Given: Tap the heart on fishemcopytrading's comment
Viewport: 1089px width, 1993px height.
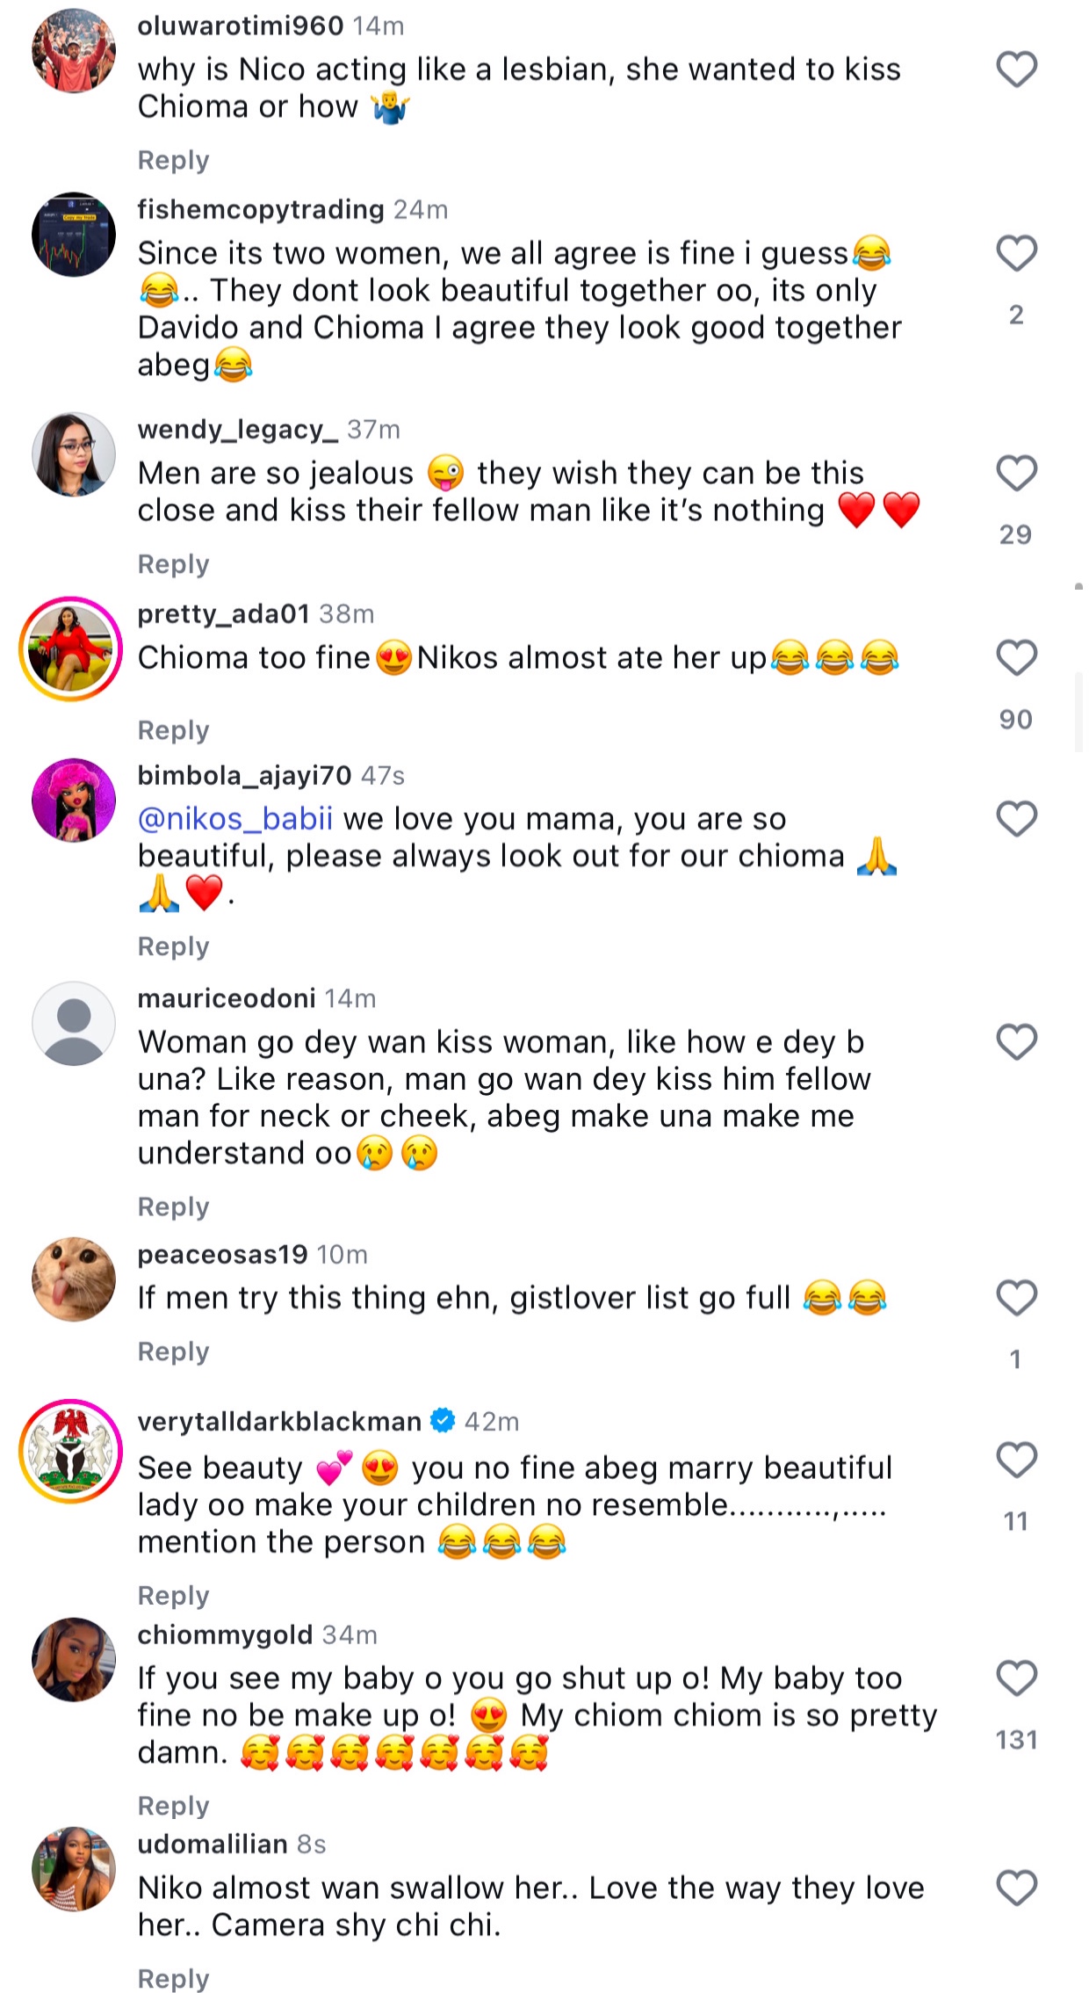Looking at the screenshot, I should [1016, 254].
